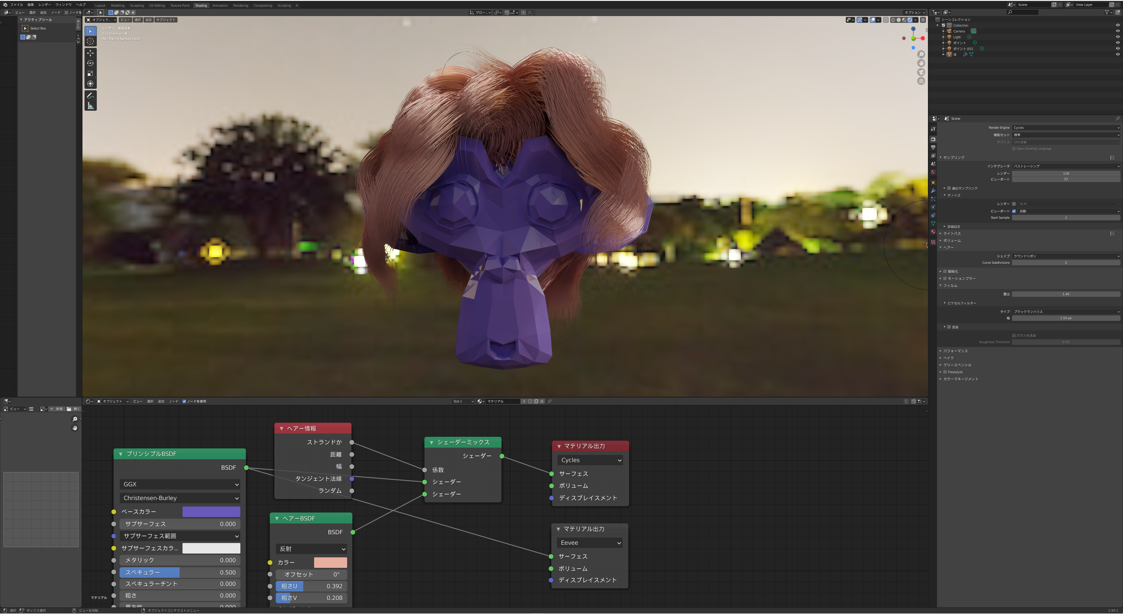Hide the Camera object in outliner
Screen dimensions: 1123x614
point(1117,31)
